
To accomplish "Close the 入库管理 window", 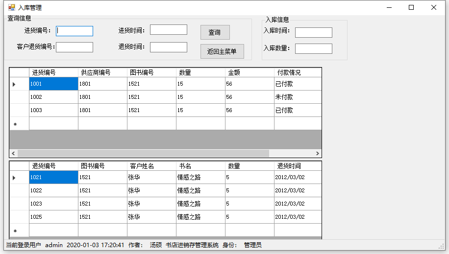I will (434, 7).
